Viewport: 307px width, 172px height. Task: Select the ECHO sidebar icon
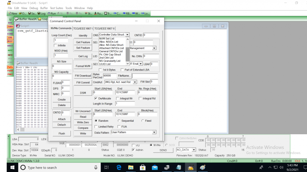click(10, 34)
